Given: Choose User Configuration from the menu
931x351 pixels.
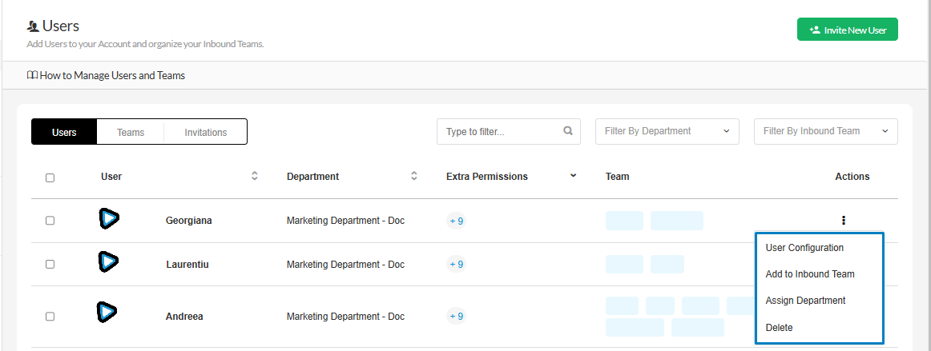Looking at the screenshot, I should 804,248.
